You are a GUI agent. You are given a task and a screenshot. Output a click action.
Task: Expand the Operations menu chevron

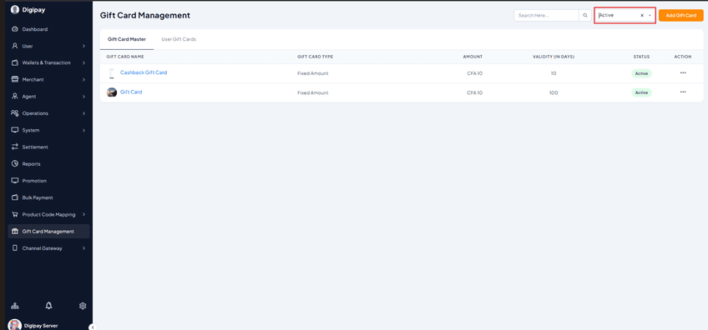[84, 113]
